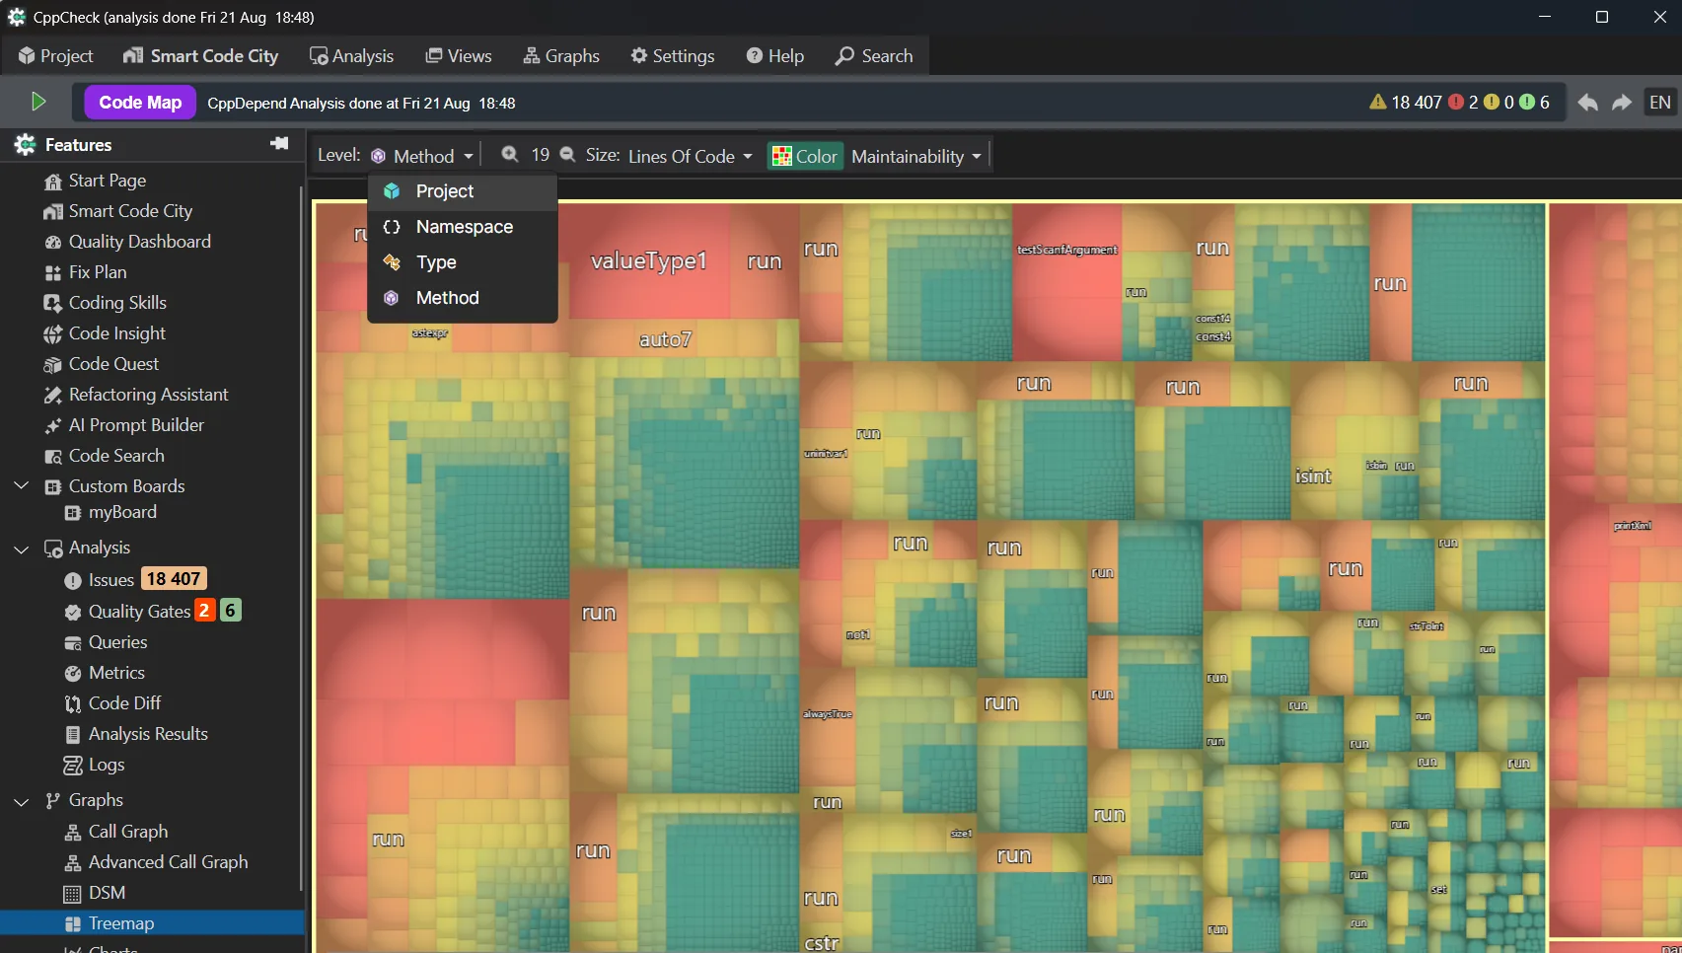Open the Views menu
Image resolution: width=1682 pixels, height=953 pixels.
tap(459, 56)
